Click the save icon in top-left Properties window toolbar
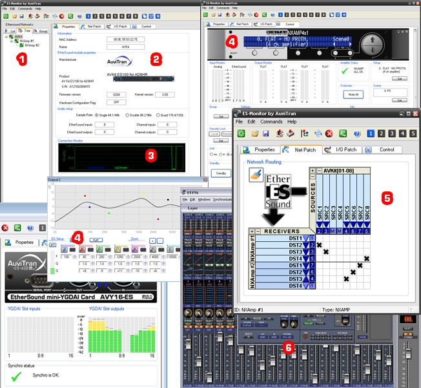The width and height of the screenshot is (421, 388). (21, 16)
